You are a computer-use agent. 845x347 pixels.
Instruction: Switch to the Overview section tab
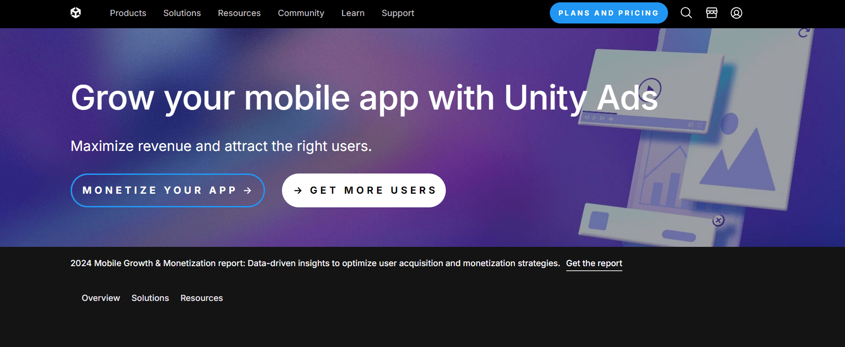click(x=101, y=298)
